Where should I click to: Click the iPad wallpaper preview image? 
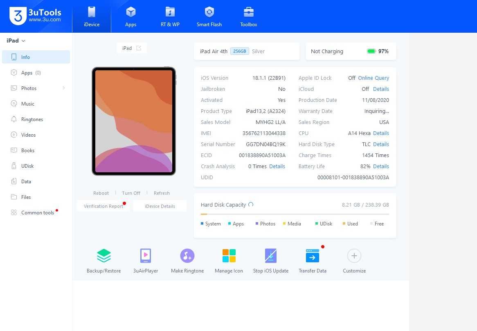coord(134,121)
